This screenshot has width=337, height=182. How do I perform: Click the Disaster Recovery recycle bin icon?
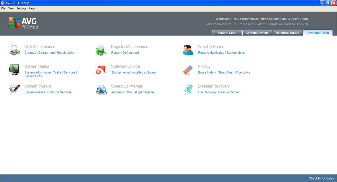pyautogui.click(x=188, y=90)
